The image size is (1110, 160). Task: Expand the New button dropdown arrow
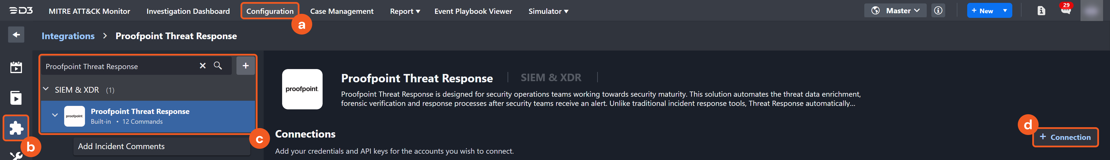click(x=1005, y=11)
